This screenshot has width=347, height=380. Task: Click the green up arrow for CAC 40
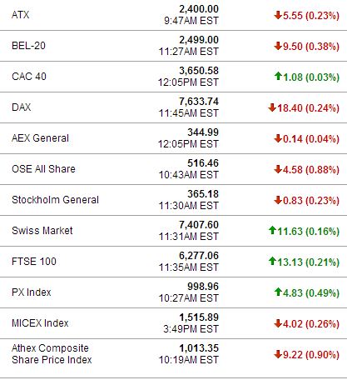point(278,76)
